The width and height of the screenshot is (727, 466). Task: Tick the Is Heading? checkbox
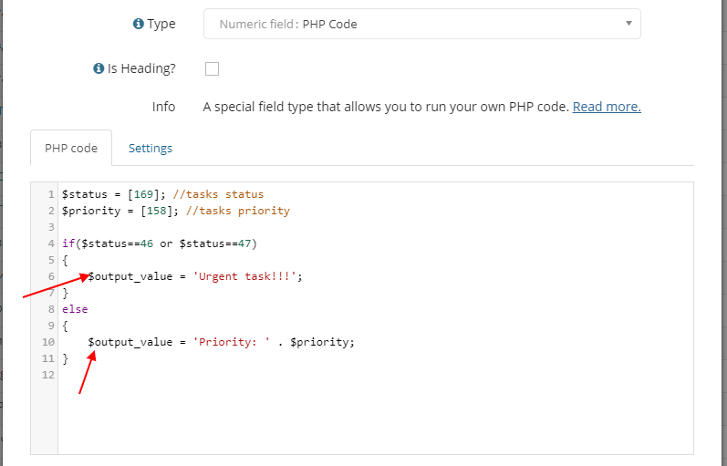point(212,68)
